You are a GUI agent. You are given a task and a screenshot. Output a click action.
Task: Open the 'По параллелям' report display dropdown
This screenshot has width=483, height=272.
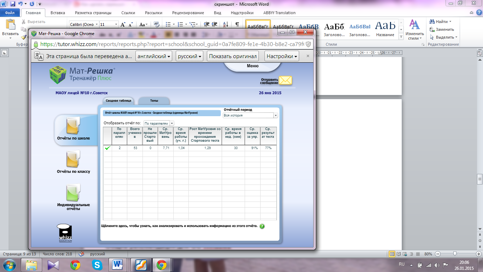159,123
